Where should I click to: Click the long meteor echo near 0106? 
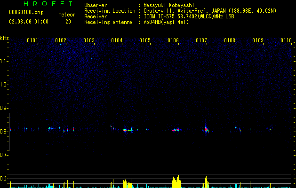(177, 130)
